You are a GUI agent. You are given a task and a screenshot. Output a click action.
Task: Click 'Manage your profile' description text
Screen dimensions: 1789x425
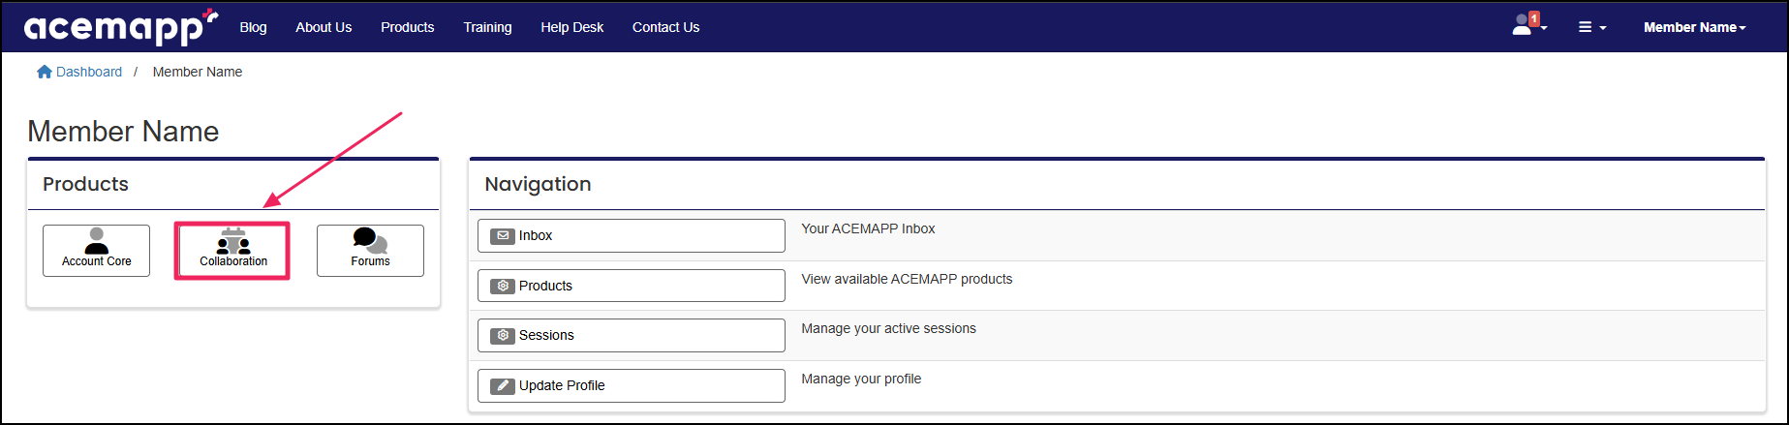click(861, 379)
